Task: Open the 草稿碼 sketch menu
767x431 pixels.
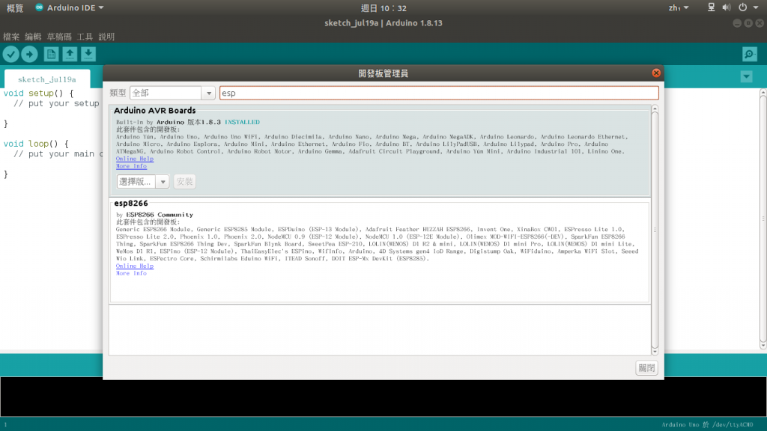Action: (59, 37)
